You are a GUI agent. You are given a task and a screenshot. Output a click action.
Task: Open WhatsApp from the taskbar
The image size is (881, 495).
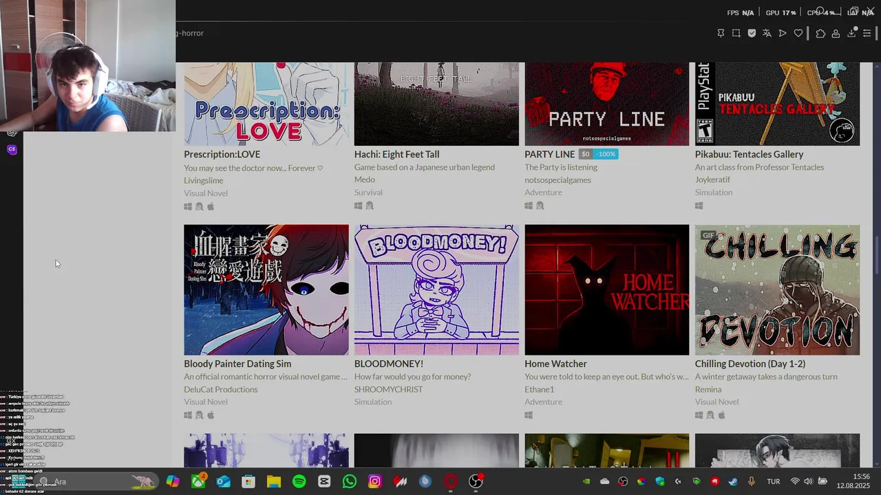click(350, 482)
